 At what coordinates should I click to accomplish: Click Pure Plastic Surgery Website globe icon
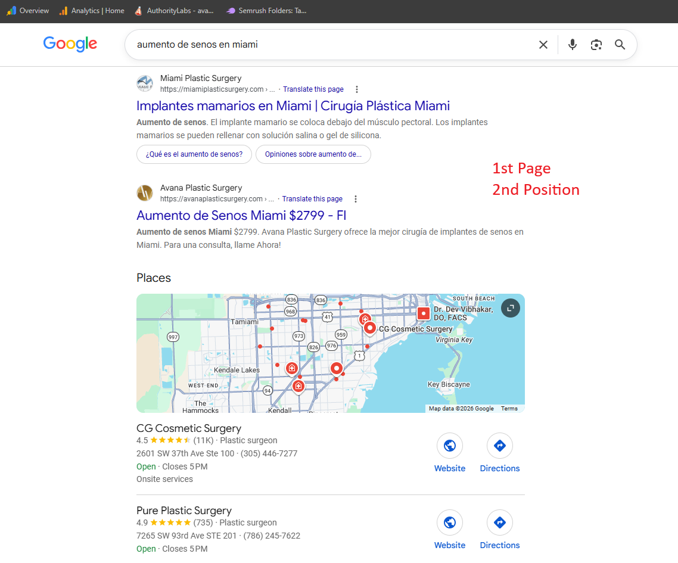click(450, 523)
